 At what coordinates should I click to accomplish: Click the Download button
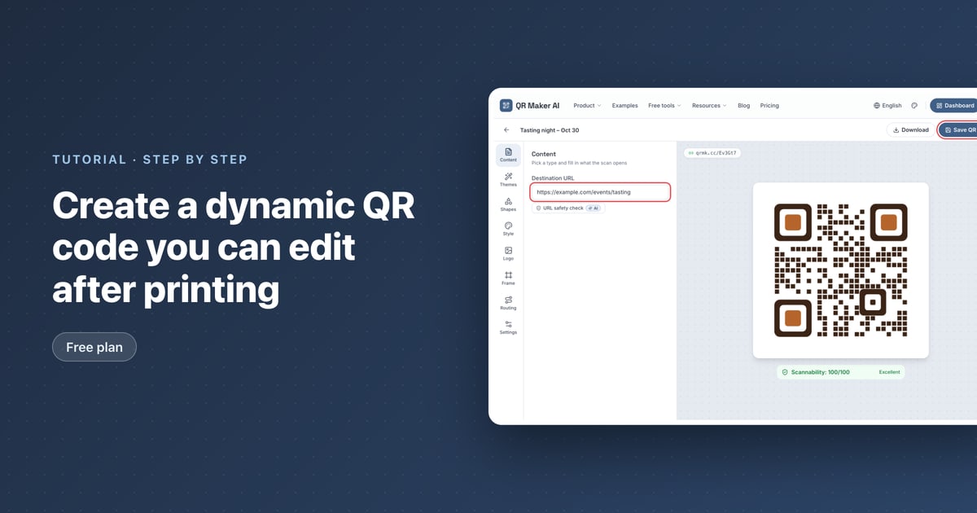click(x=910, y=129)
